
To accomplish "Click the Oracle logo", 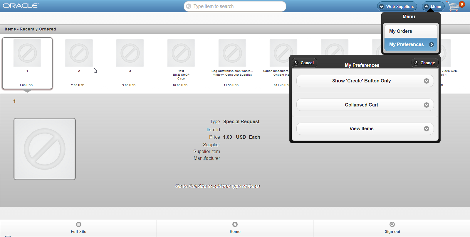I will [21, 6].
